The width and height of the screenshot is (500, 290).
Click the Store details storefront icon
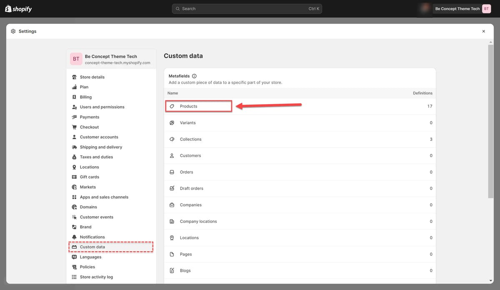[x=74, y=77]
